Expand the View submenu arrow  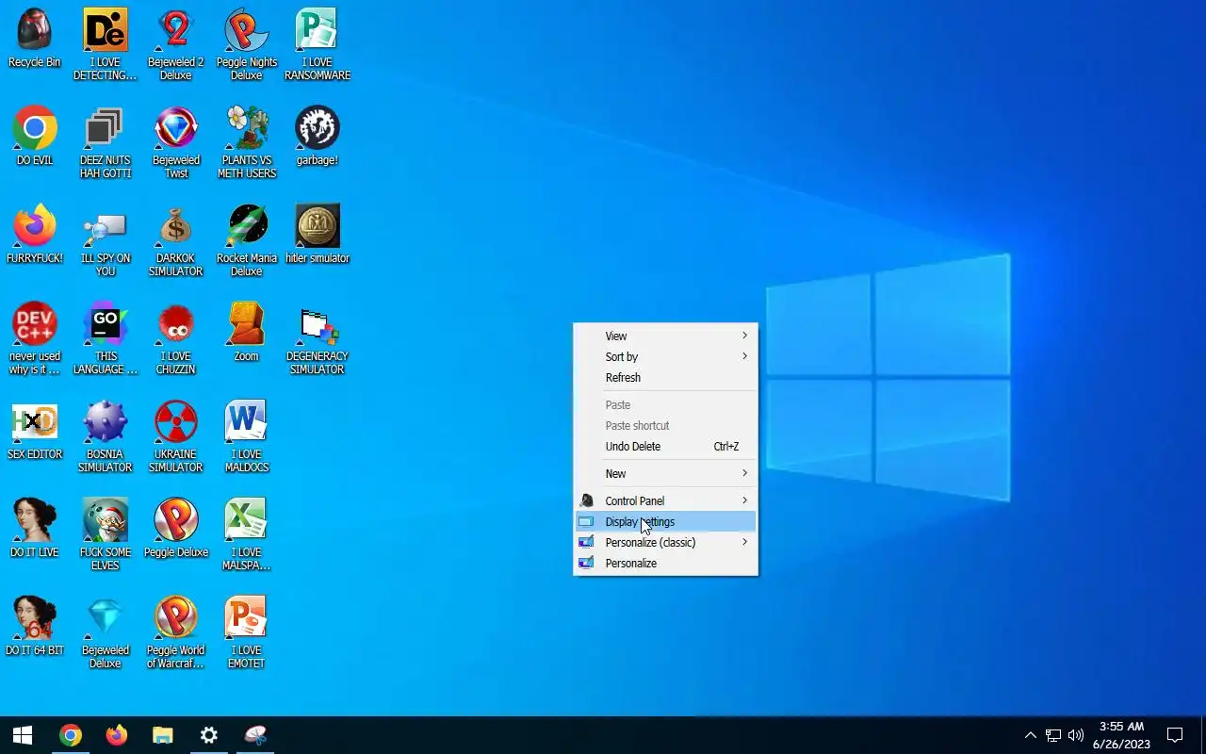point(744,336)
